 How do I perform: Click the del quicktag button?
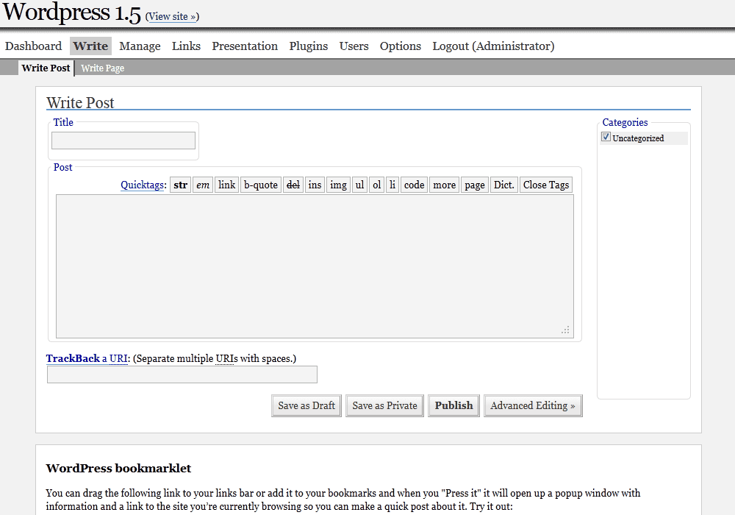293,185
